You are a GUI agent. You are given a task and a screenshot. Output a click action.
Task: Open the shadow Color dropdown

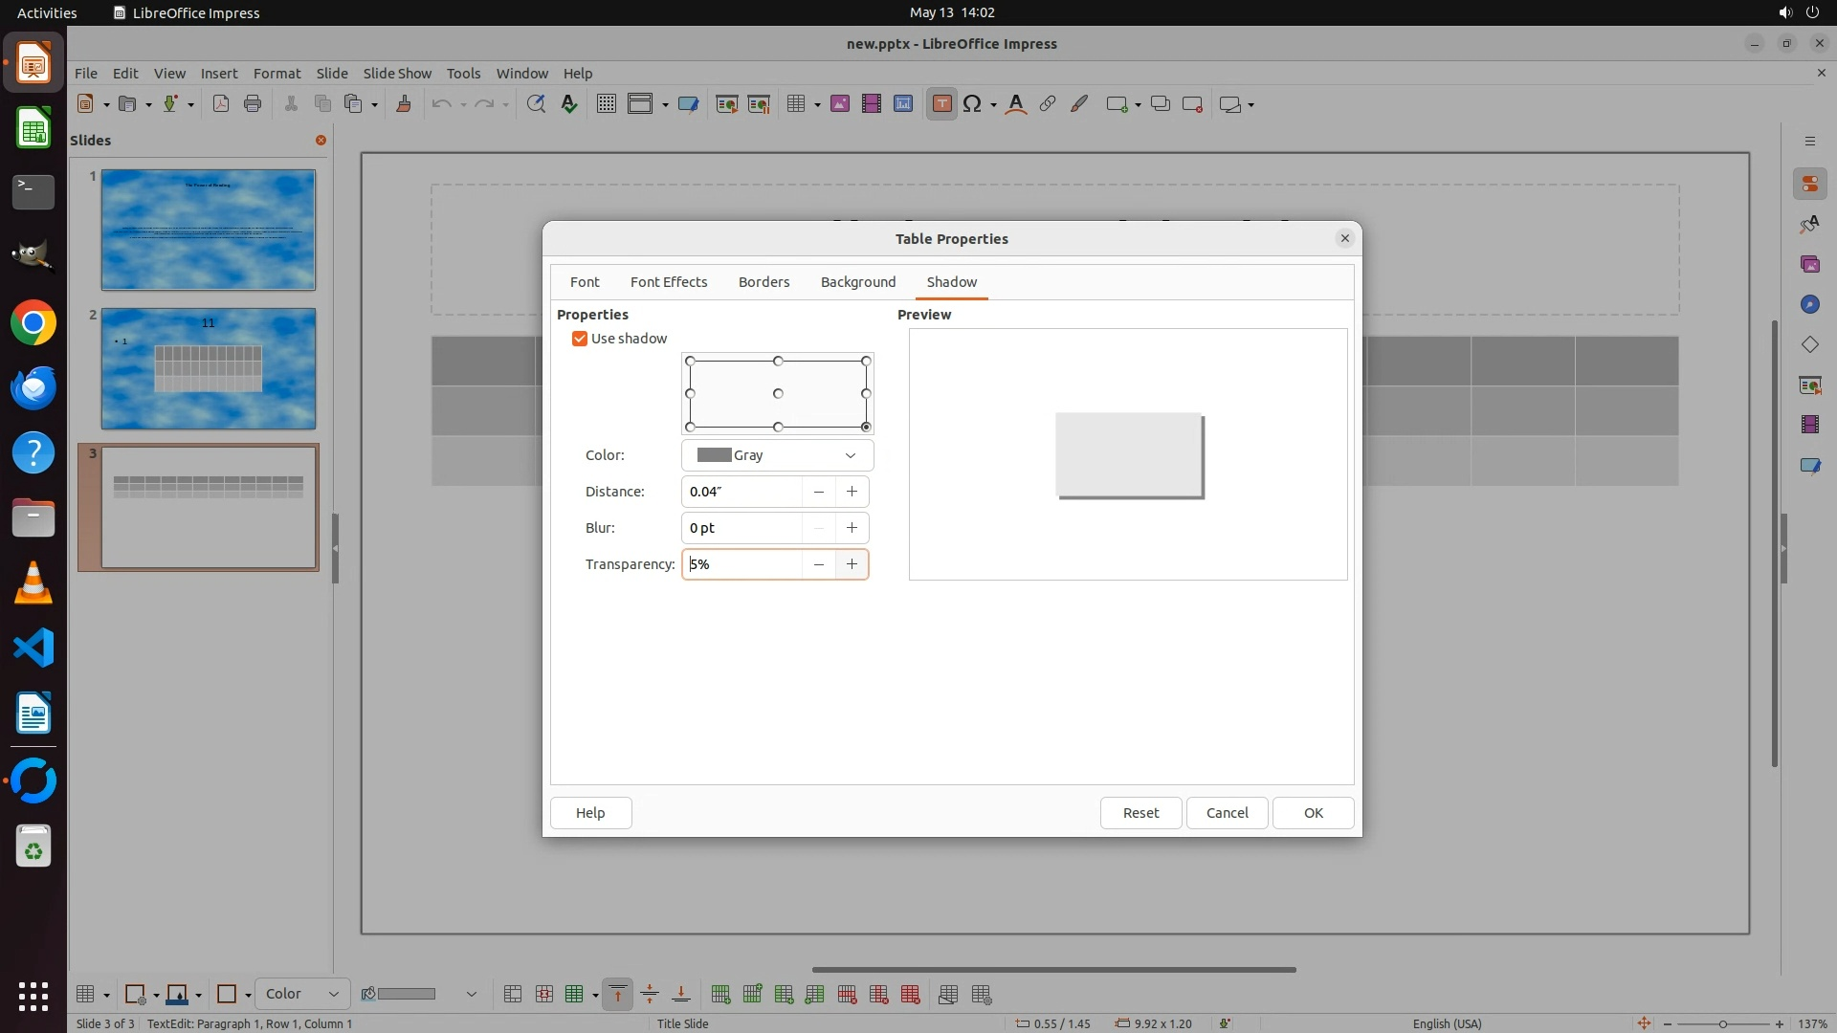777,455
